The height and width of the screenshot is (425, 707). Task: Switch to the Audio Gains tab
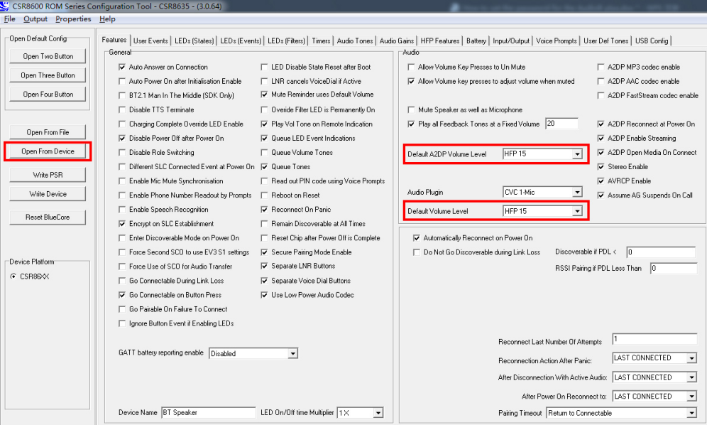[397, 41]
